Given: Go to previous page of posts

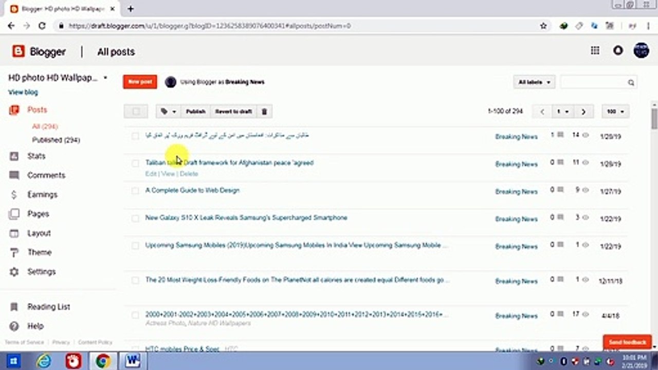Looking at the screenshot, I should point(542,112).
